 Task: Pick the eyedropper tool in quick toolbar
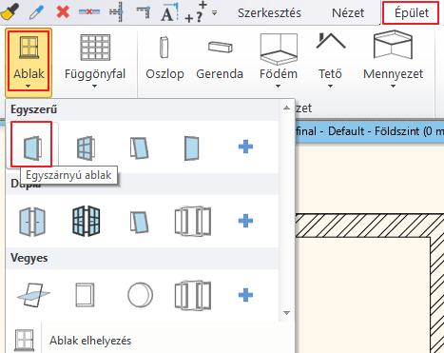[37, 12]
